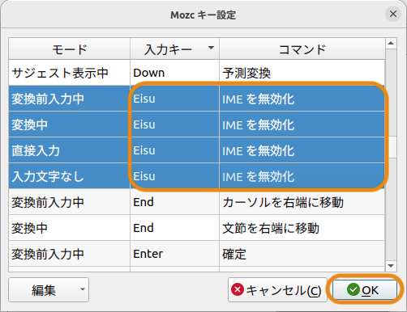Click カーソルを右端に移動 command cell

302,202
